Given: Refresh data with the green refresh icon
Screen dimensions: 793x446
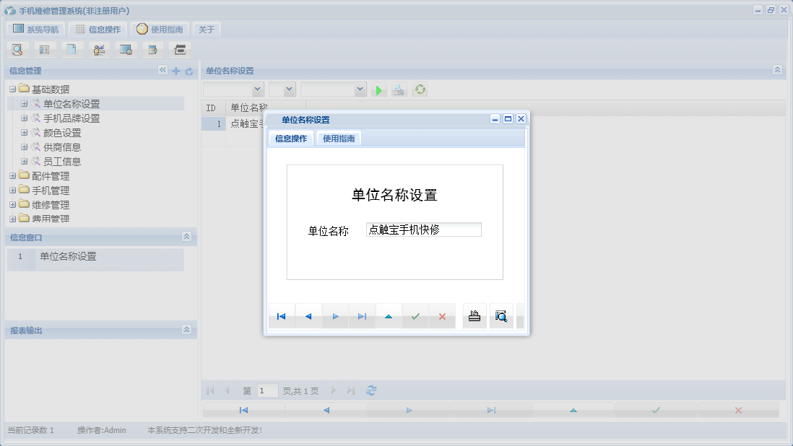Looking at the screenshot, I should [x=420, y=89].
